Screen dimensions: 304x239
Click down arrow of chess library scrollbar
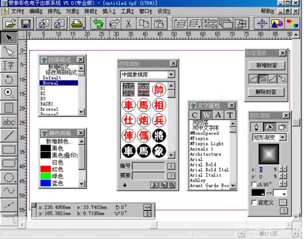pyautogui.click(x=171, y=155)
